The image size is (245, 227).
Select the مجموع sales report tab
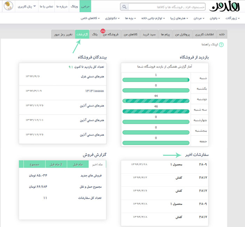[35, 164]
